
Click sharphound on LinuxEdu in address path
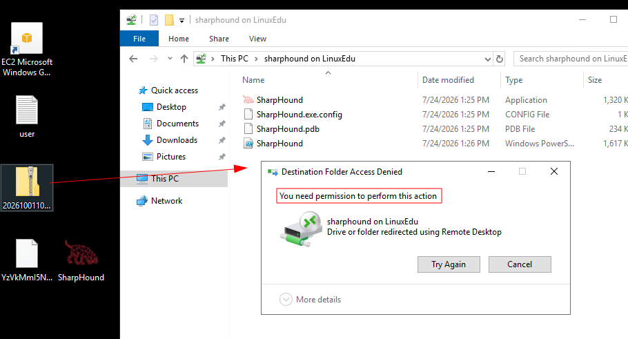pyautogui.click(x=310, y=59)
